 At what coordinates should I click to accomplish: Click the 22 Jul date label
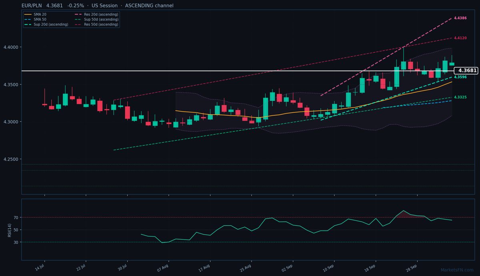click(x=81, y=268)
